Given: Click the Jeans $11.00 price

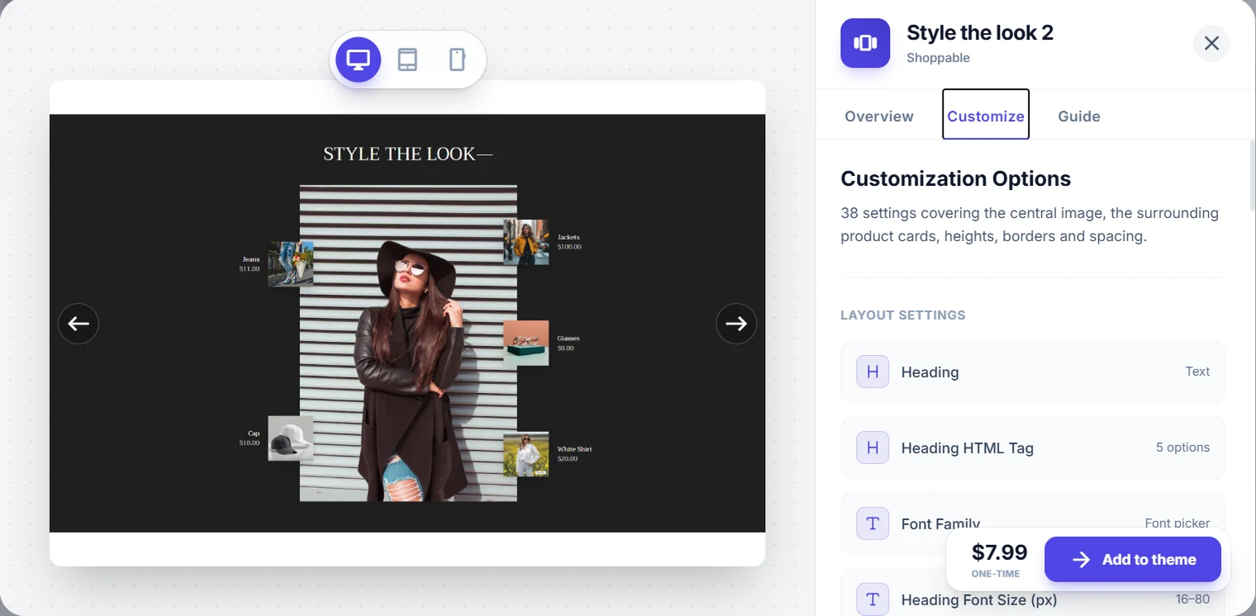Looking at the screenshot, I should coord(250,269).
